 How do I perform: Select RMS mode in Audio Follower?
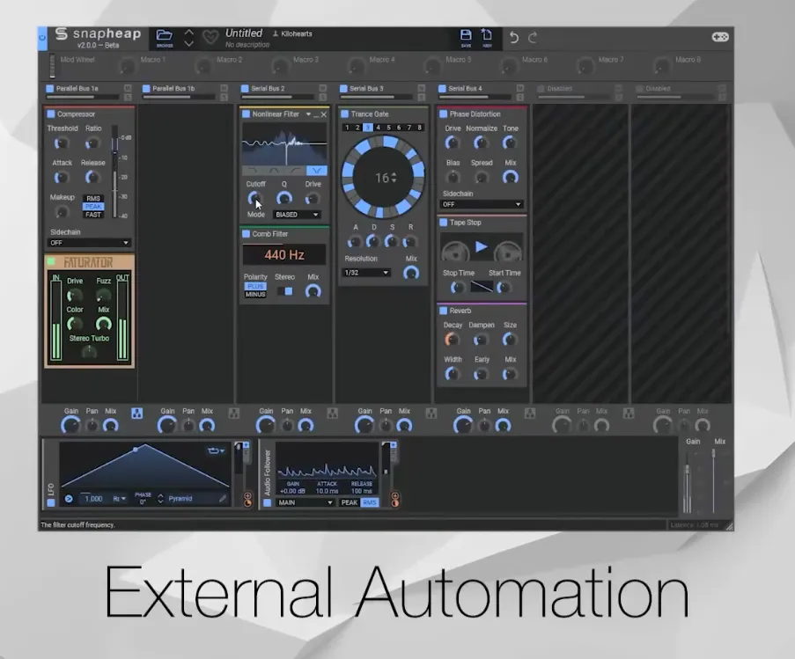click(370, 502)
